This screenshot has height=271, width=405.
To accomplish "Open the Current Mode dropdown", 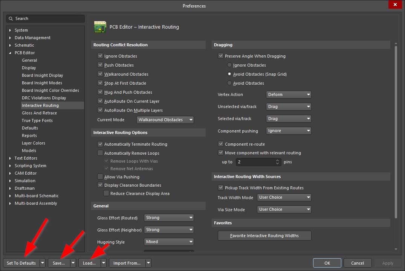I will [x=165, y=120].
